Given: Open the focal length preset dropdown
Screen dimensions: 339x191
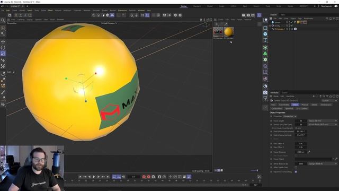Looking at the screenshot, I should [x=323, y=121].
